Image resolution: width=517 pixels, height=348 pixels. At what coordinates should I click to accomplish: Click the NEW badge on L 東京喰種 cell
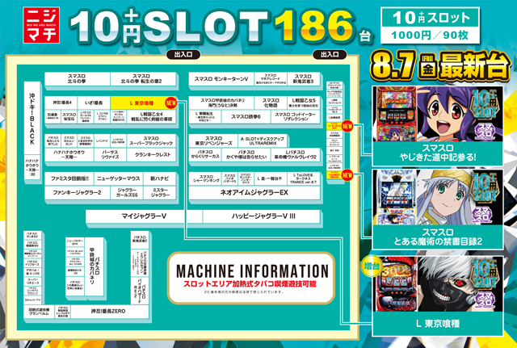click(x=171, y=103)
